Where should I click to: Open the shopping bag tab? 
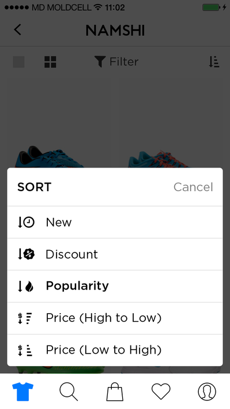click(x=115, y=392)
